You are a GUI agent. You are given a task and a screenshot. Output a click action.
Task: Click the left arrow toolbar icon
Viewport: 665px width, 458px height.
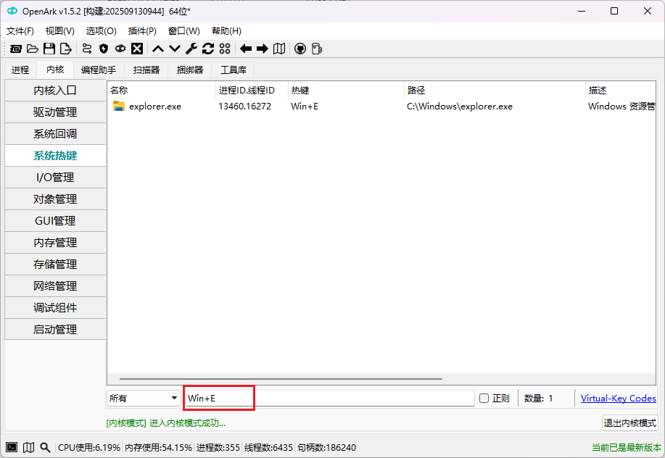point(246,49)
